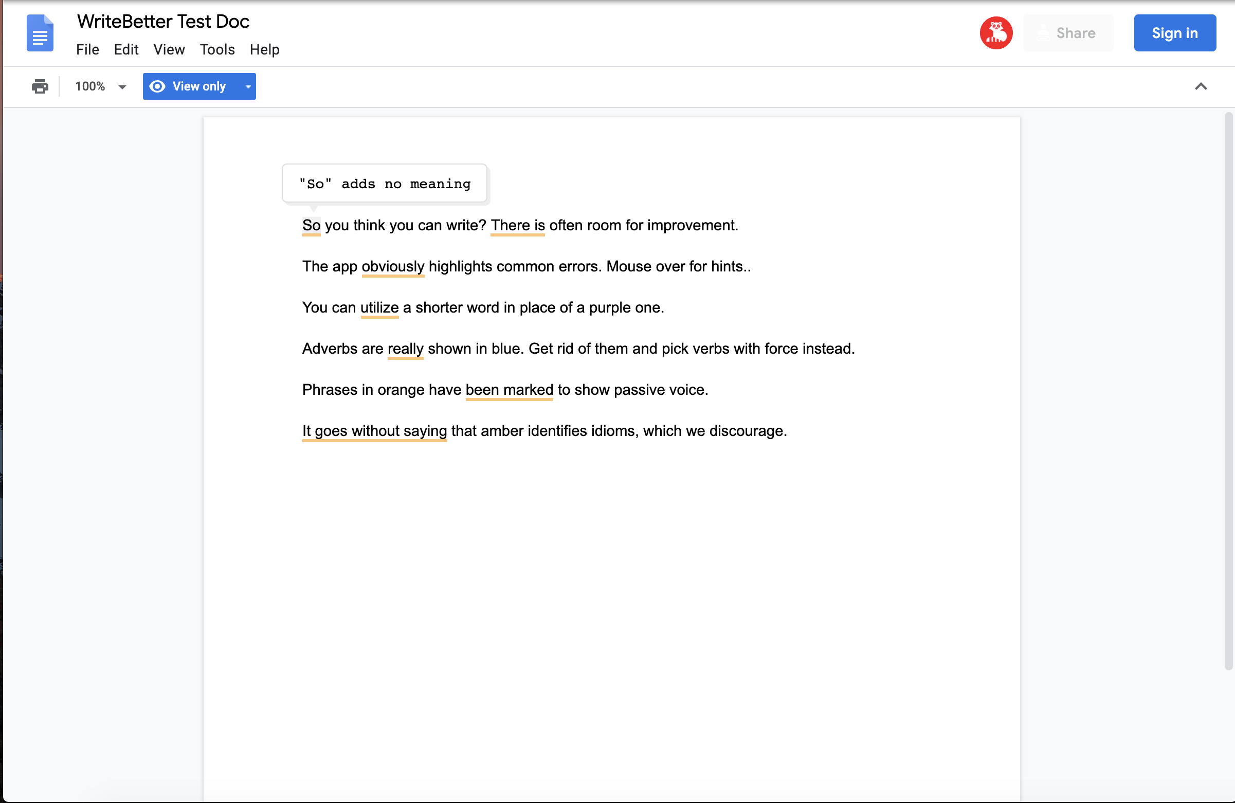Screen dimensions: 1235x803
Task: Click the "So adds no meaning" tooltip
Action: coord(385,184)
